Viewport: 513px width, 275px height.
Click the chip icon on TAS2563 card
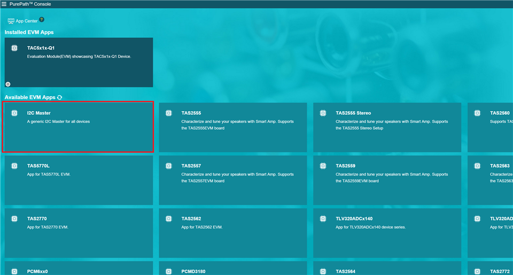[477, 166]
